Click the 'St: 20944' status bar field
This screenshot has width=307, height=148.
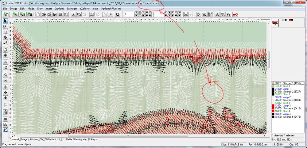point(280,145)
